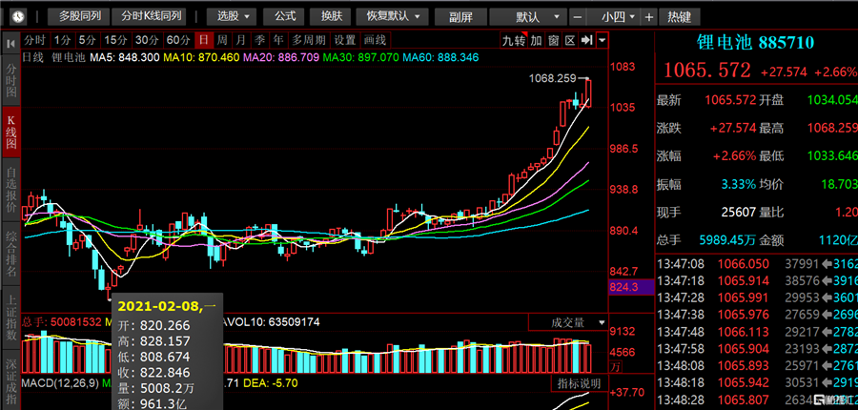Collapse the left sidebar with arrow icon
Viewport: 858px width, 410px height.
click(10, 43)
